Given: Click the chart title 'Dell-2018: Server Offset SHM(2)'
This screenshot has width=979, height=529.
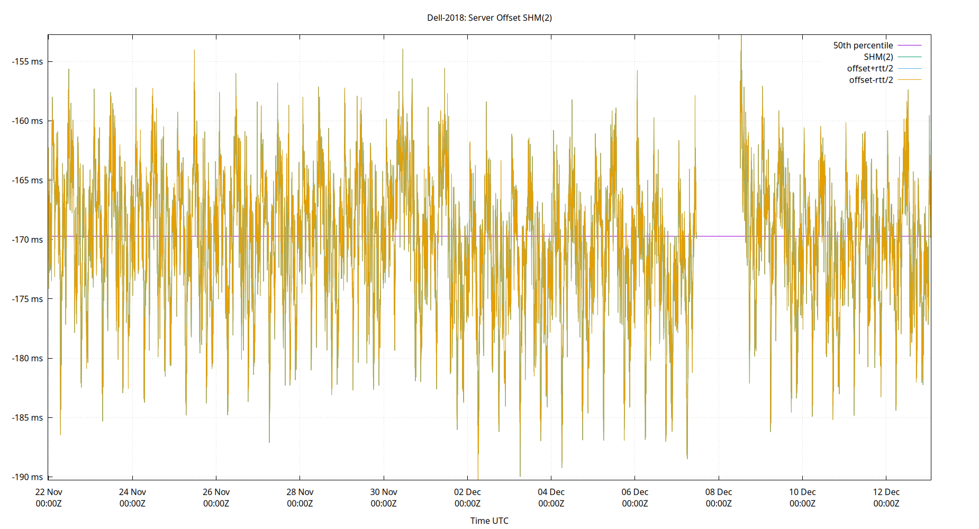Looking at the screenshot, I should click(x=490, y=17).
